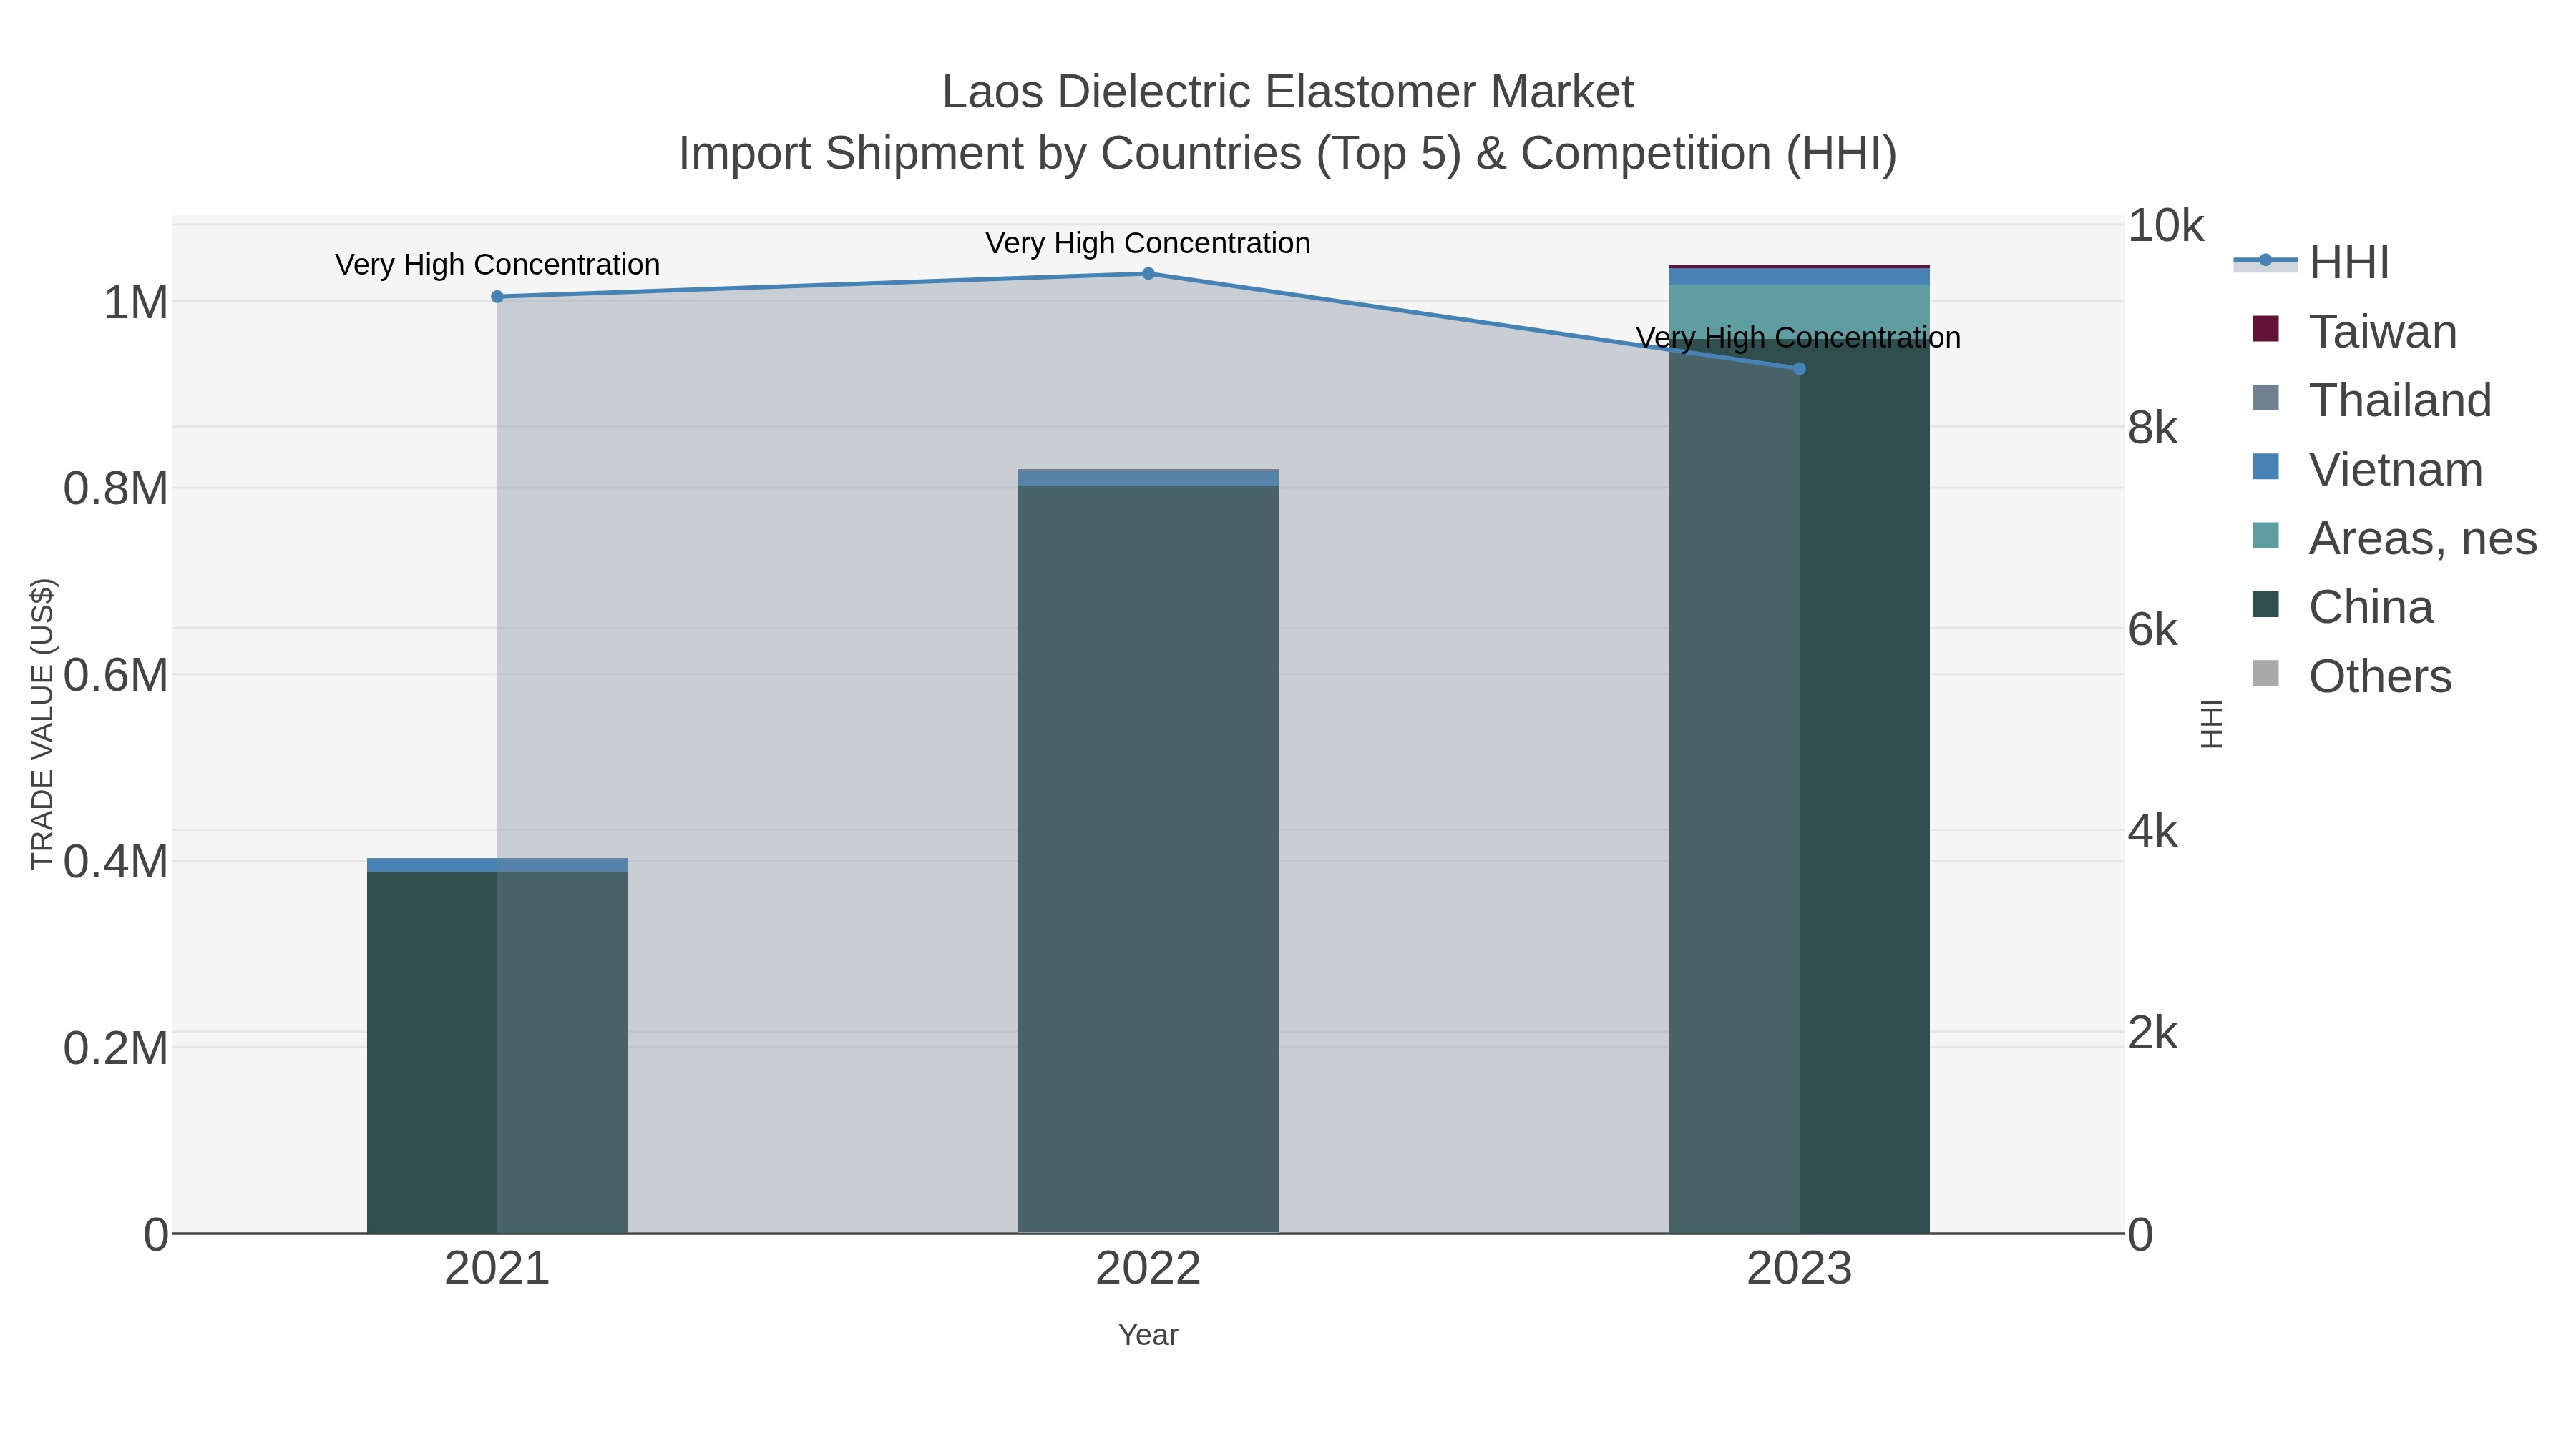Click the 4k HHI axis tick

pos(2152,832)
